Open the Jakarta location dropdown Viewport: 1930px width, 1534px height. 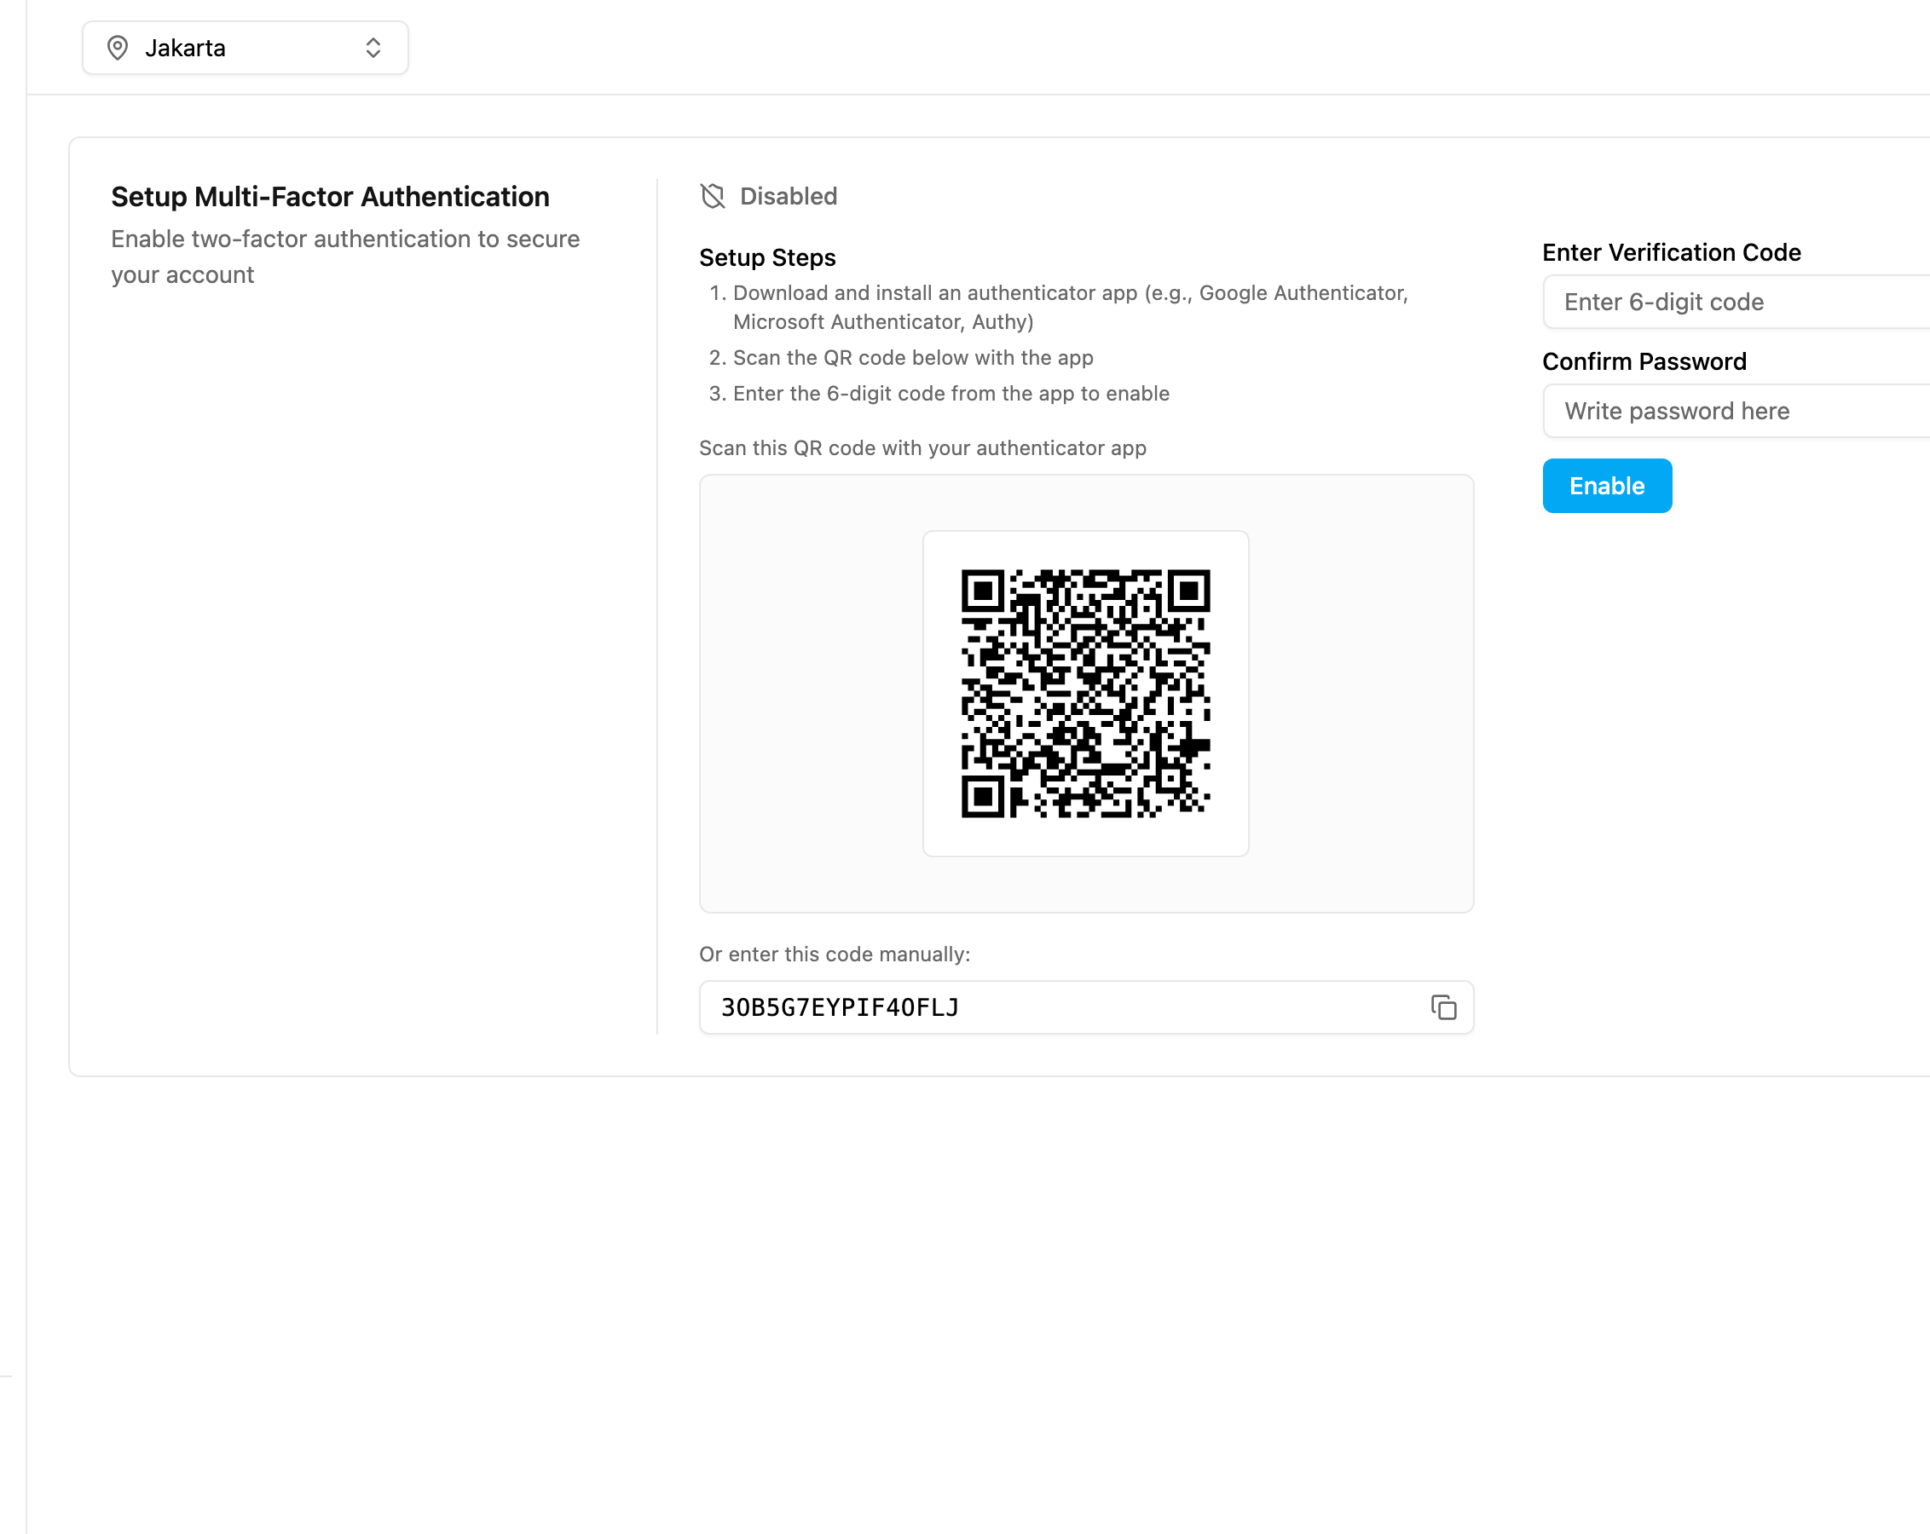coord(246,48)
